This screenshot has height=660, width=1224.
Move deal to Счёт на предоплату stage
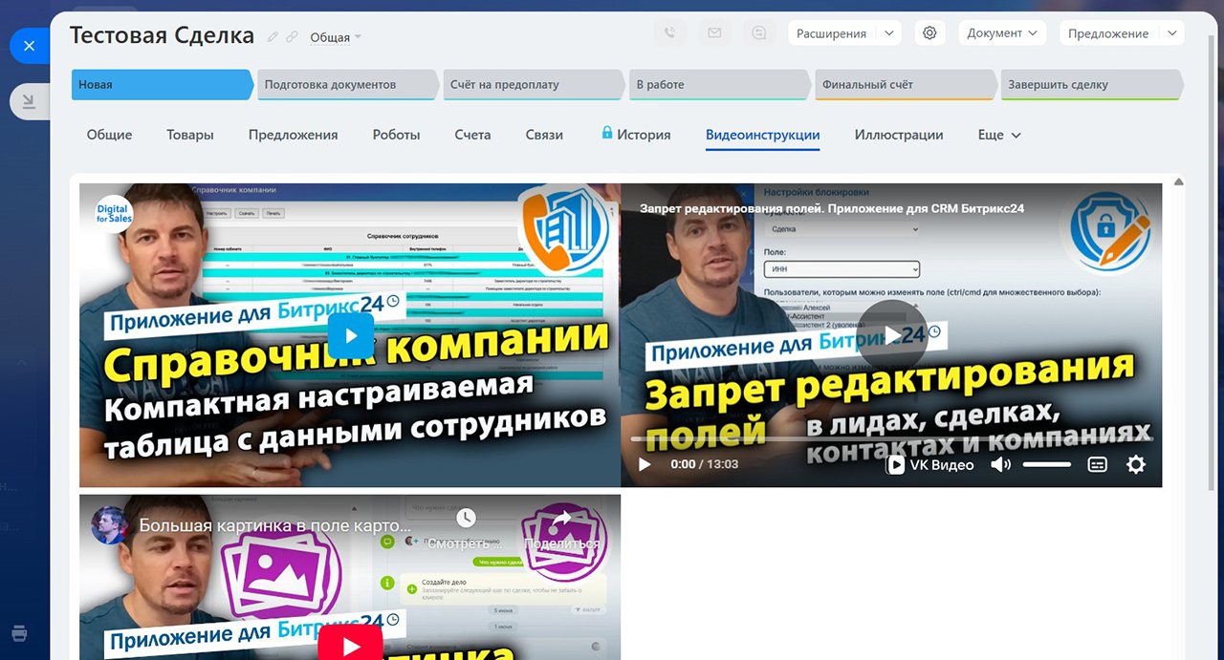(534, 84)
